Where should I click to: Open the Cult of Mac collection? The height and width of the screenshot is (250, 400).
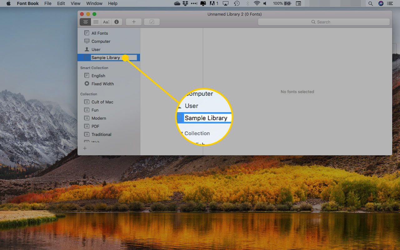pos(109,102)
